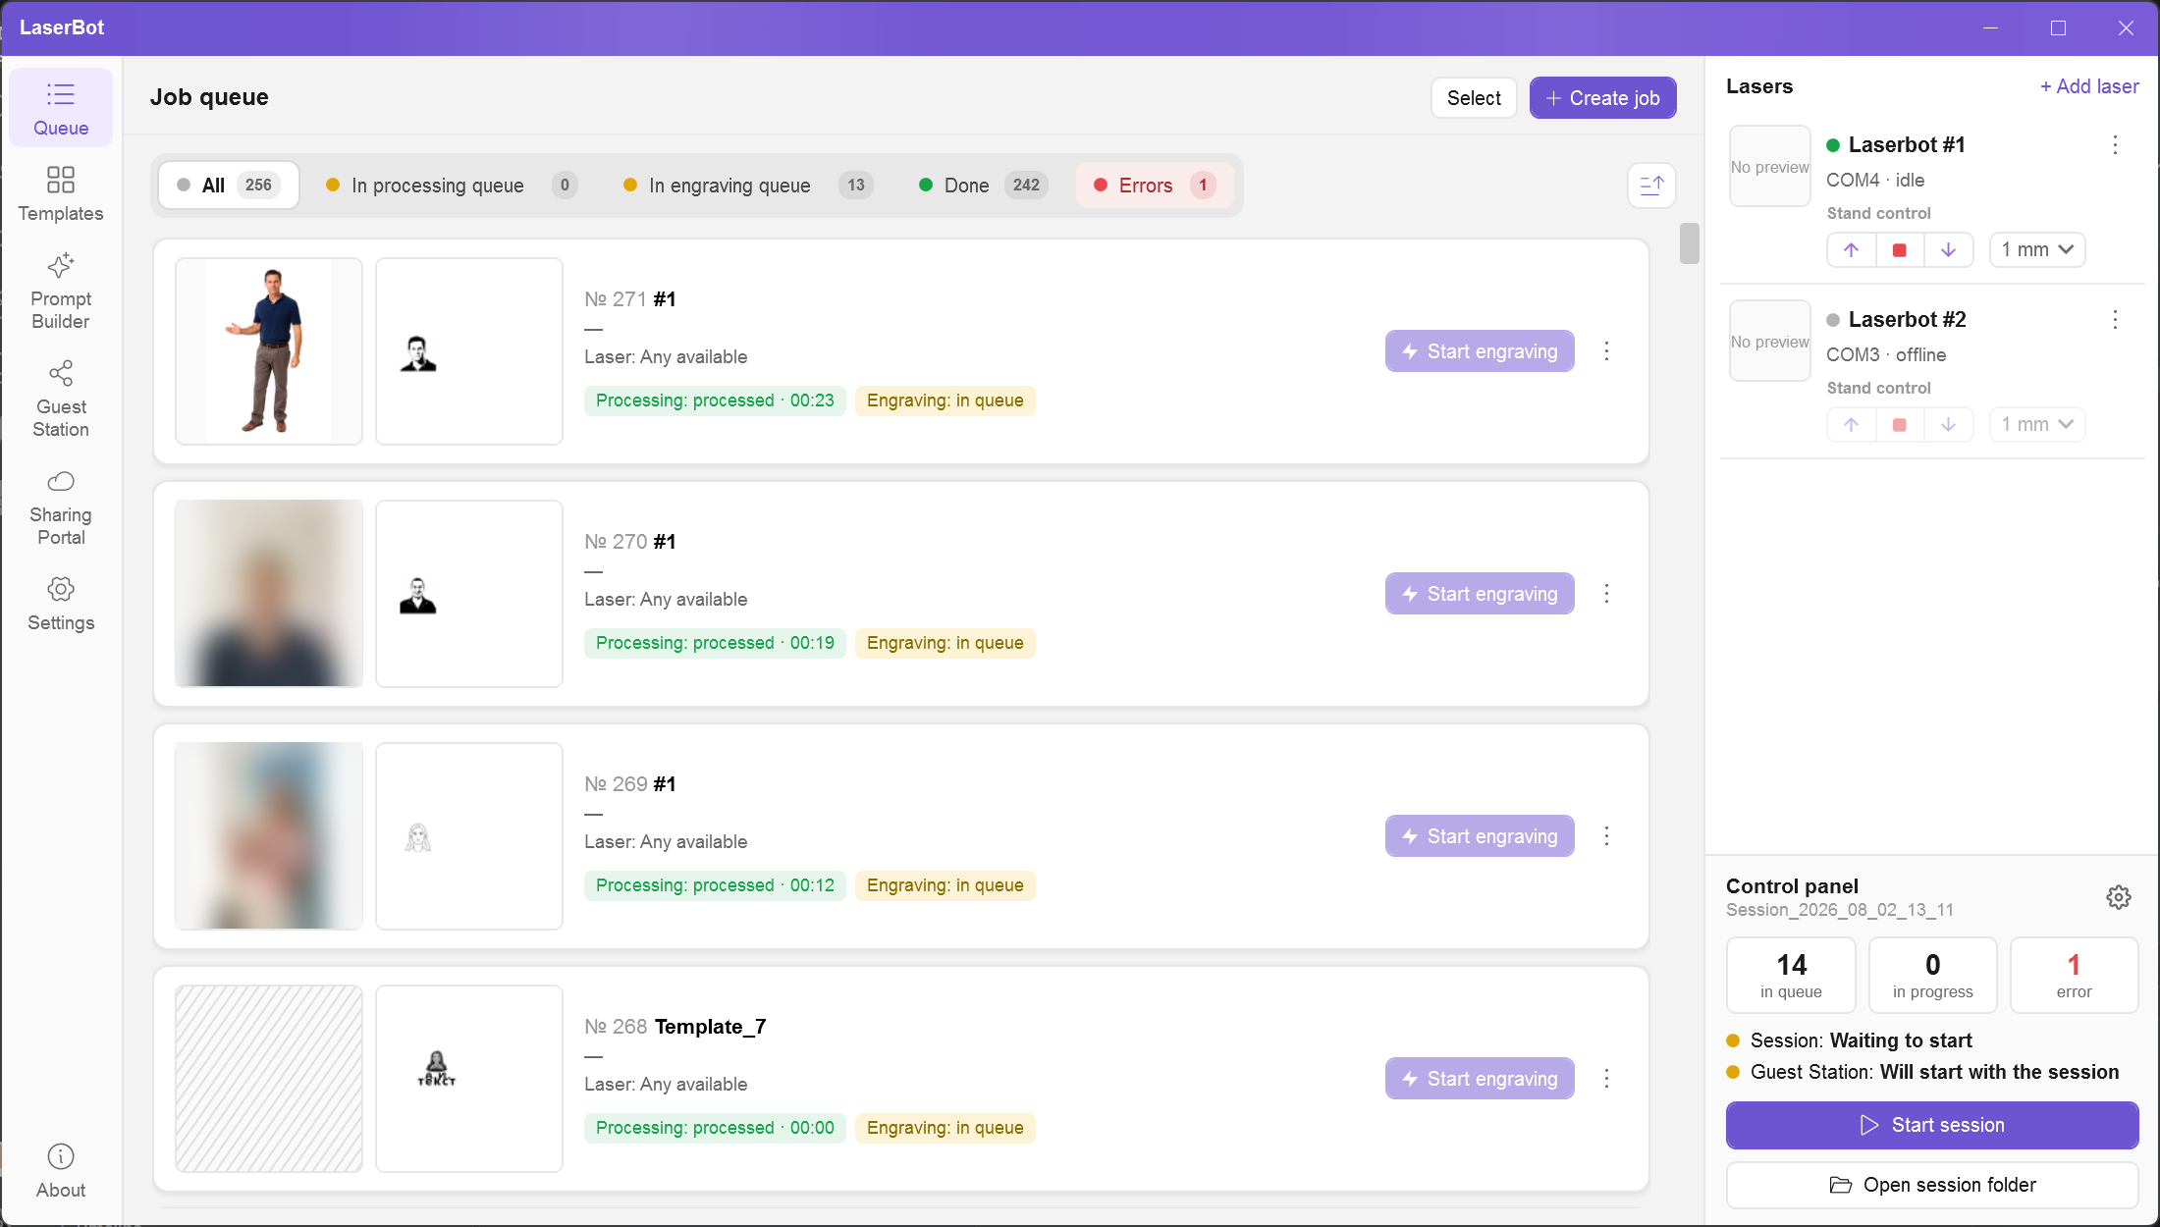Viewport: 2160px width, 1227px height.
Task: Open the Sharing Portal section
Action: pyautogui.click(x=61, y=507)
